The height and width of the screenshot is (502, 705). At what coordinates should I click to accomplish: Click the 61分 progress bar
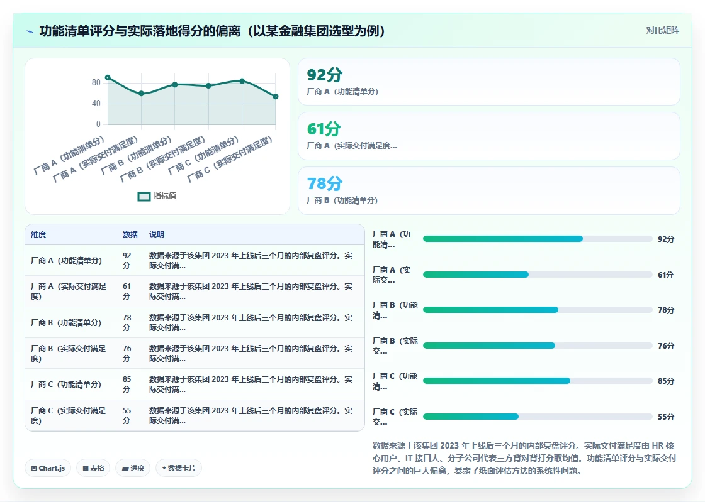538,275
